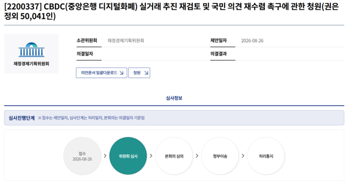Click the petition title starting with [2200337]

172,11
